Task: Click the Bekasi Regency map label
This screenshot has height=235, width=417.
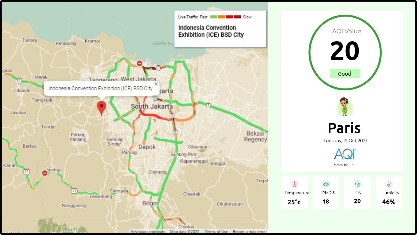Action: point(256,136)
